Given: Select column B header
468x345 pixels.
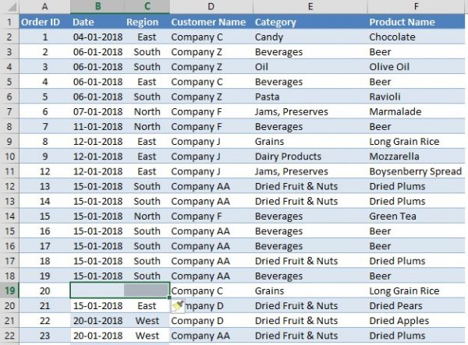Looking at the screenshot, I should [x=97, y=7].
